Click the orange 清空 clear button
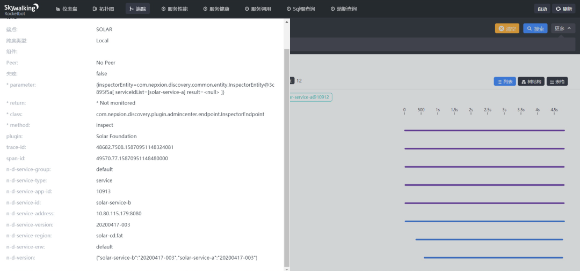 coord(507,29)
